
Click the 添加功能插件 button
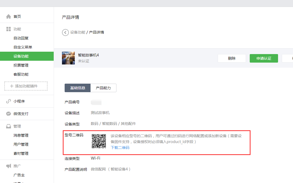point(26,86)
